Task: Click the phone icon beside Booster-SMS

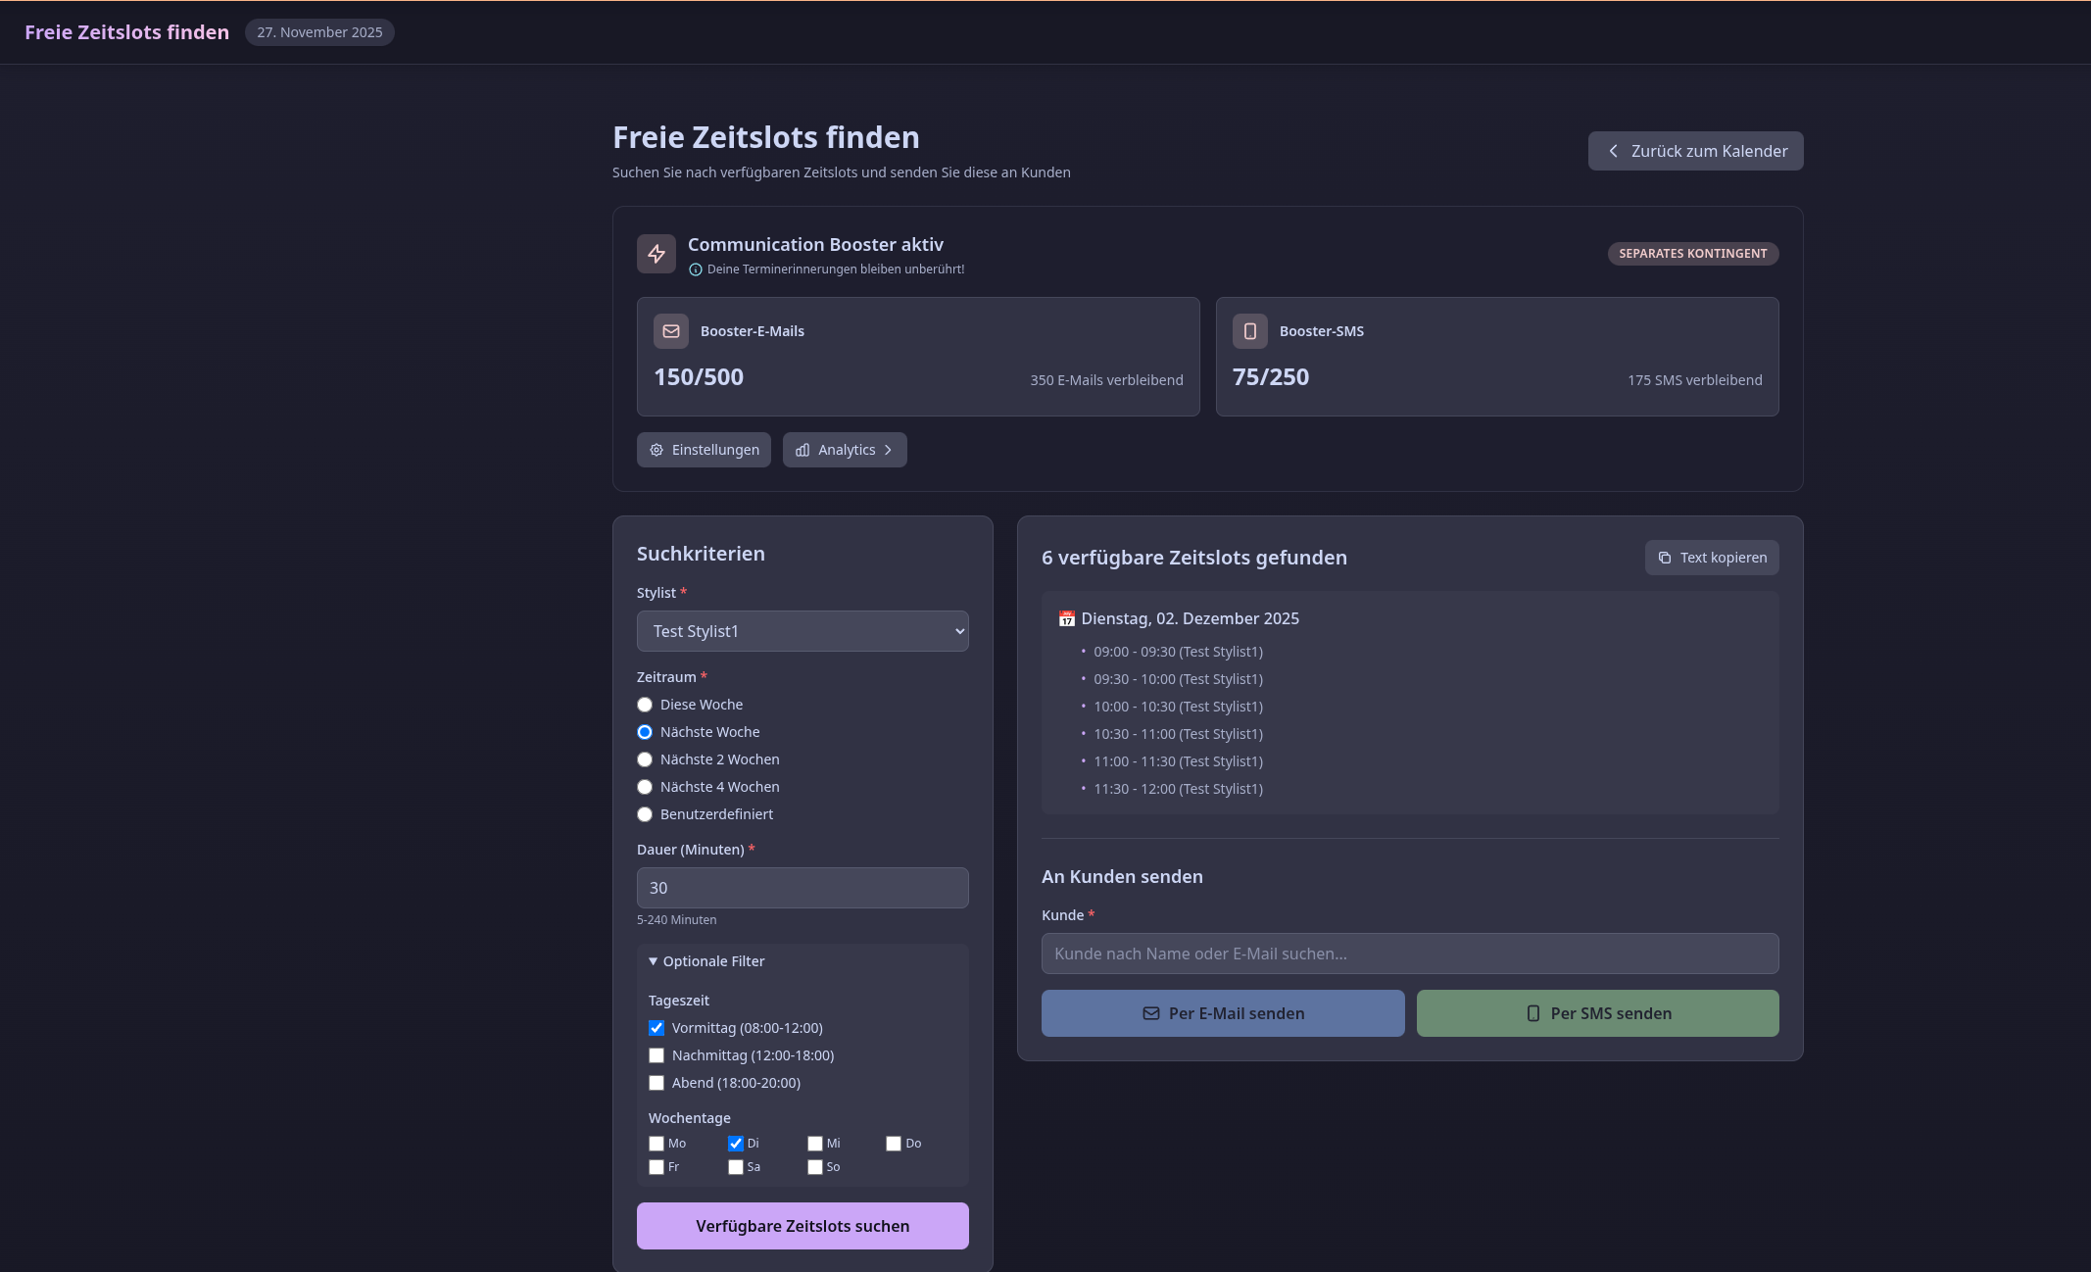Action: [x=1249, y=331]
